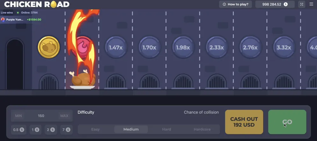This screenshot has width=317, height=141.
Task: Click the sewer grate under the gold coin
Action: 49,82
